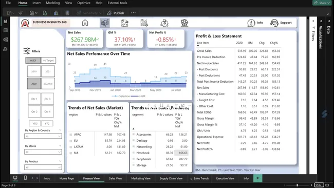Open the Modeling ribbon tab

tap(53, 3)
